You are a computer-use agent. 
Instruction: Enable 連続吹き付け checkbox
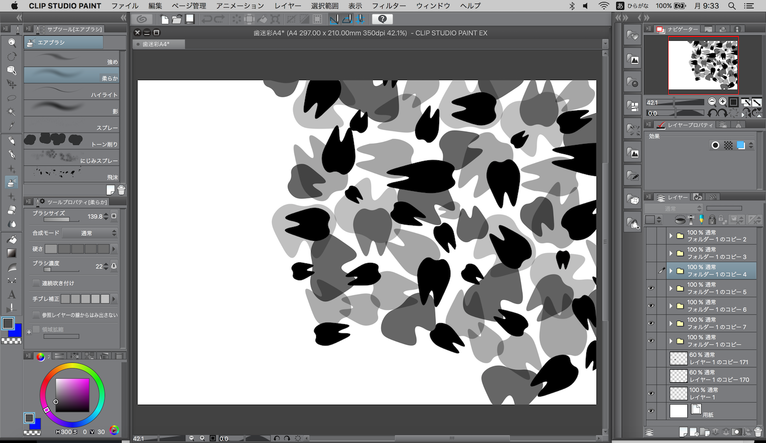(x=36, y=283)
